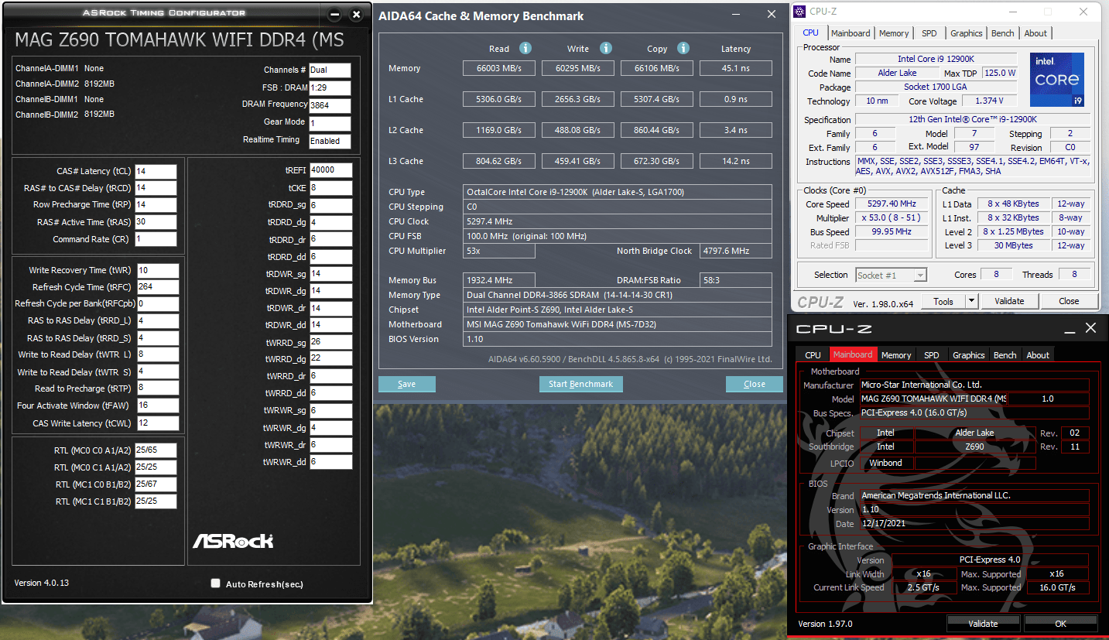Screen dimensions: 1109x640
Task: Validate results in the upper CPU-Z window
Action: point(1010,300)
